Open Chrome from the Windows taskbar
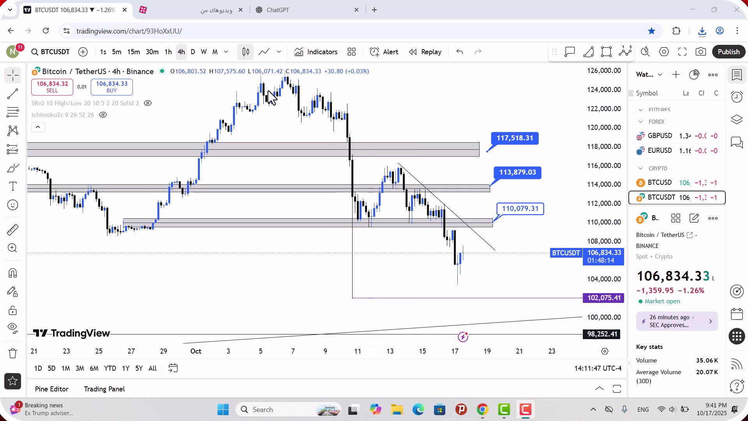 pyautogui.click(x=482, y=410)
